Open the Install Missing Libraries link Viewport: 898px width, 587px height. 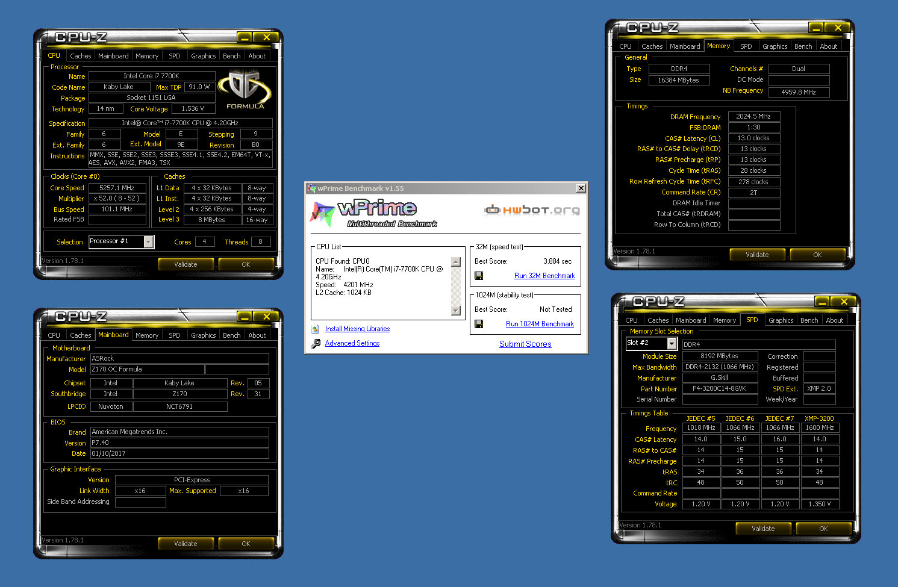pyautogui.click(x=357, y=329)
